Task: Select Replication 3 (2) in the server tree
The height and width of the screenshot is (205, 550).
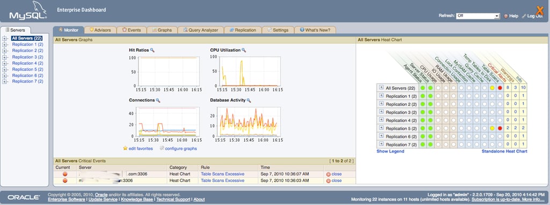Action: (27, 57)
